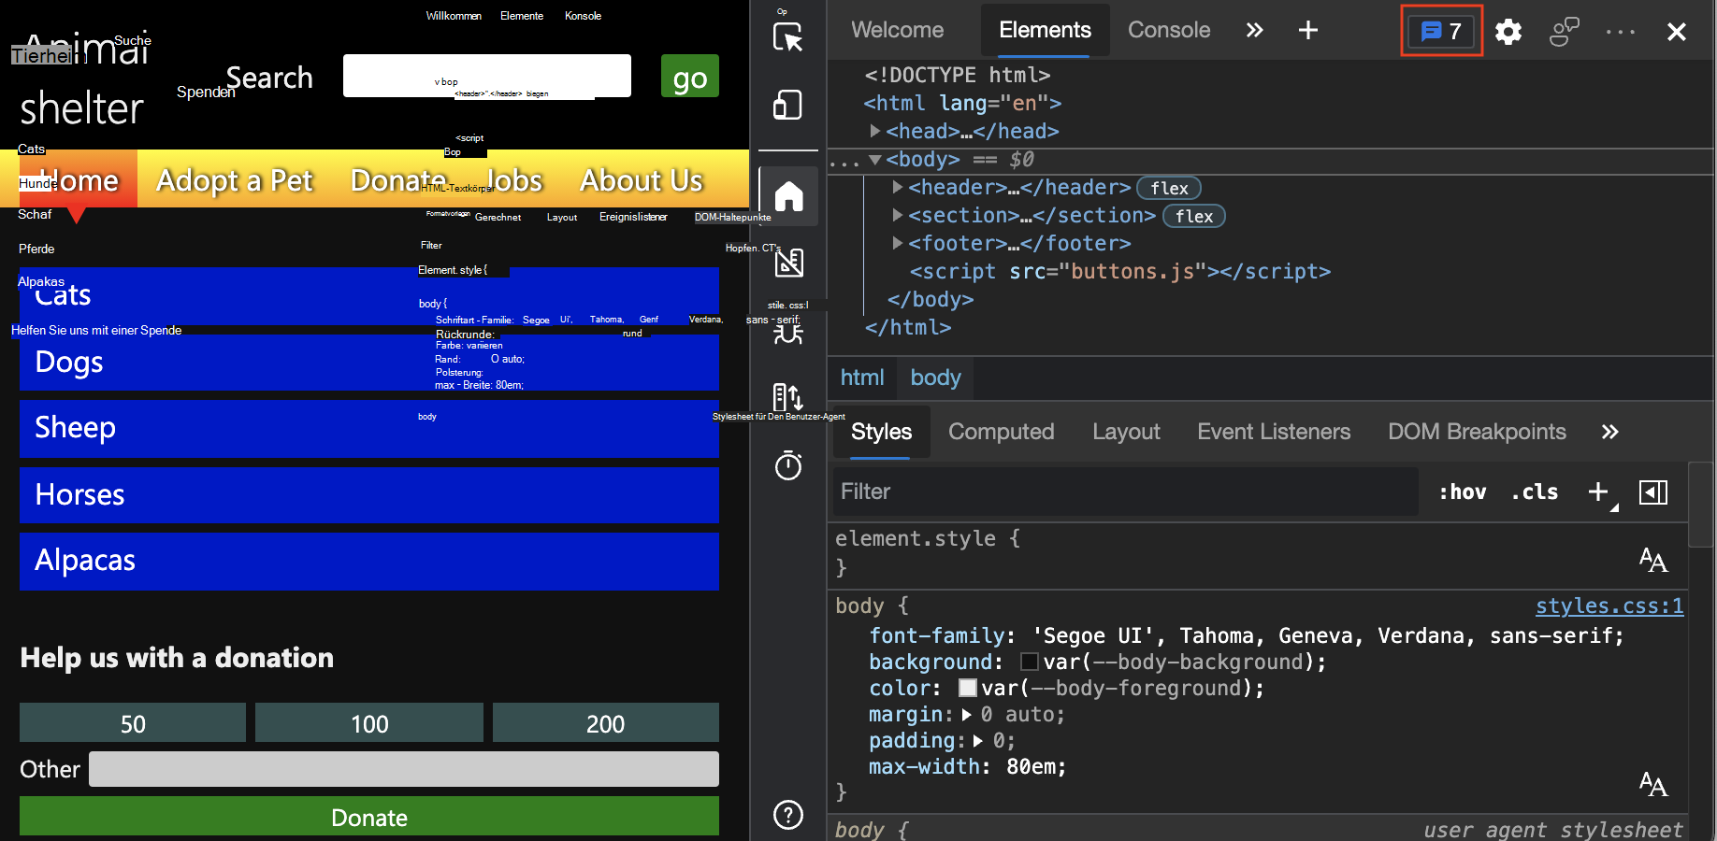1717x841 pixels.
Task: Follow the styles.css:1 link
Action: click(1609, 606)
